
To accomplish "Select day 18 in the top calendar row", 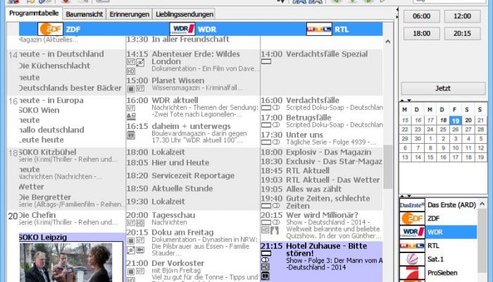I will click(443, 121).
